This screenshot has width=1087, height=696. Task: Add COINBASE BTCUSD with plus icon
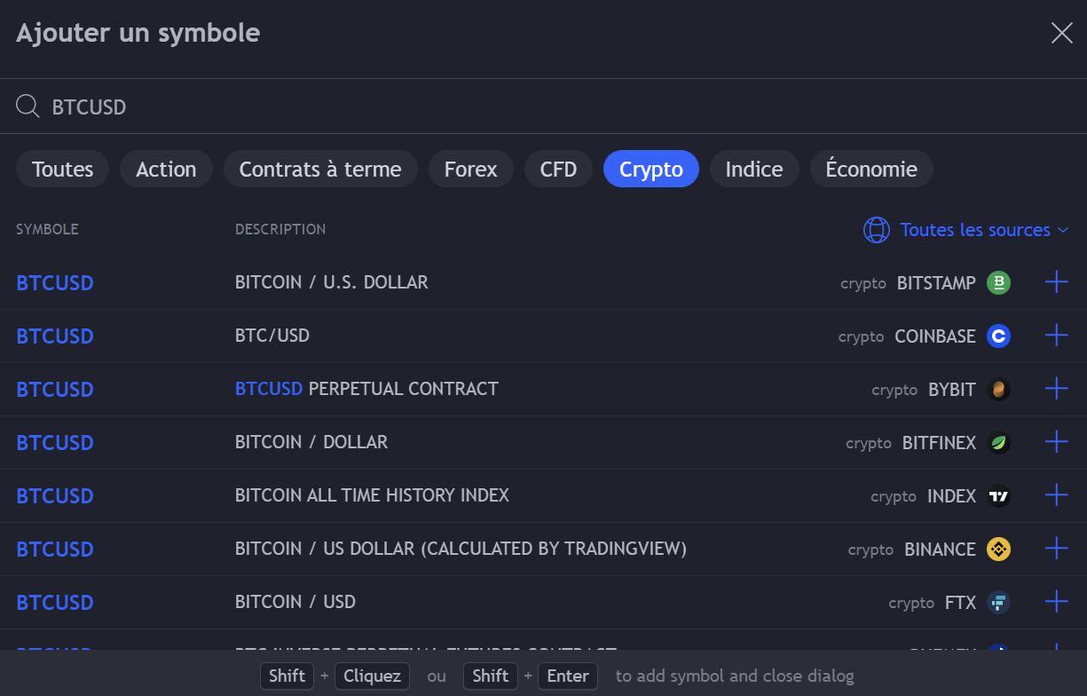[x=1056, y=336]
